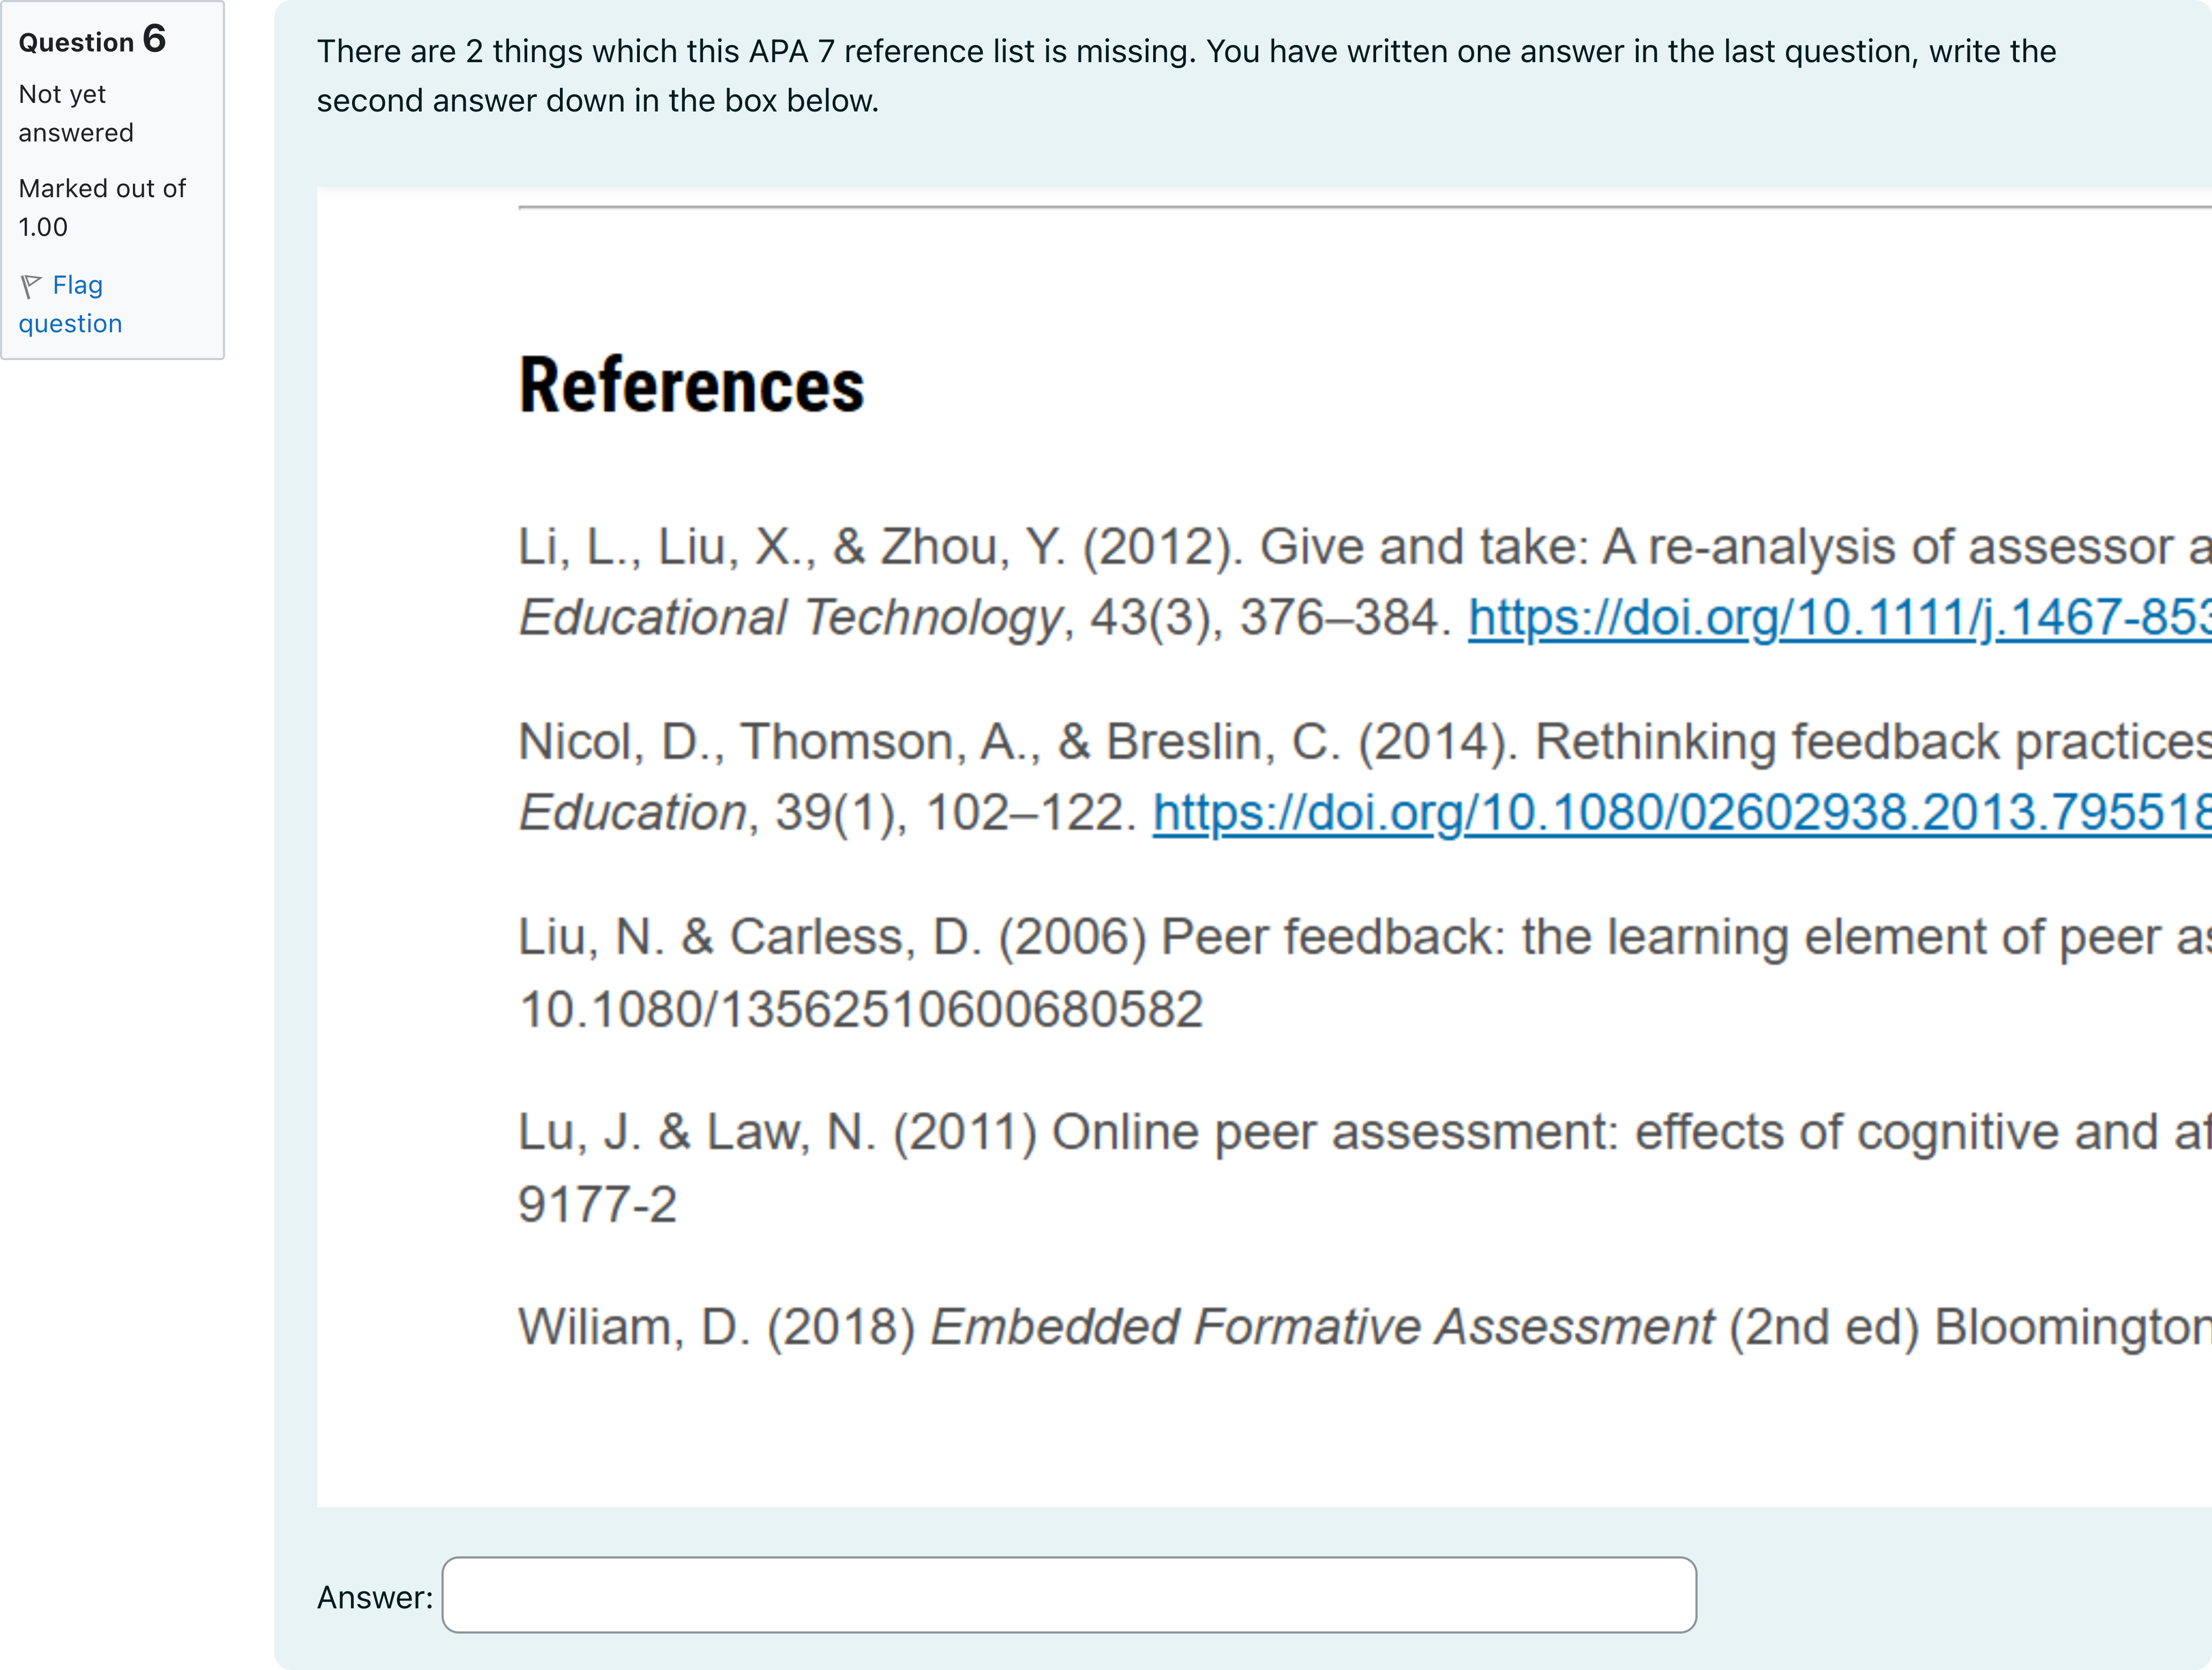Click the Answer label

[x=375, y=1597]
